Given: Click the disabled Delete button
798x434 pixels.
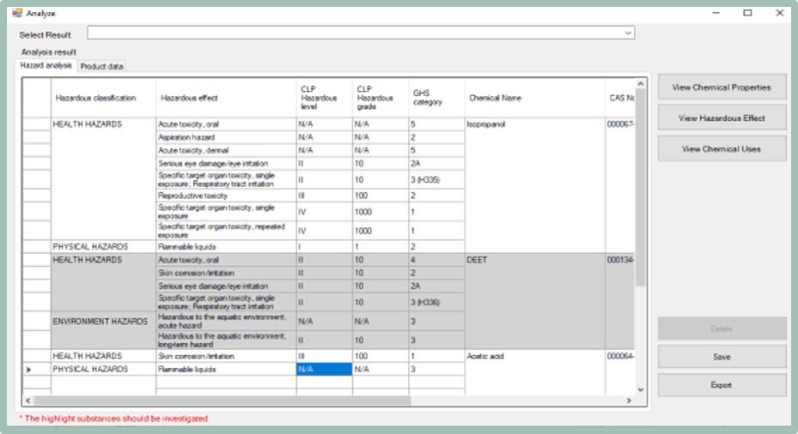Looking at the screenshot, I should pos(722,329).
